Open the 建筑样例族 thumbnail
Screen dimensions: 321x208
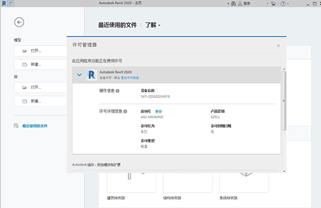pos(132,182)
